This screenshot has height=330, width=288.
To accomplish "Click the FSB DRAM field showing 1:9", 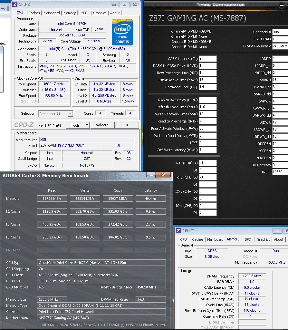I will (x=280, y=39).
